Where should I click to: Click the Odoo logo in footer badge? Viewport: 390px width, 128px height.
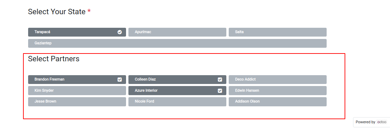[382, 122]
